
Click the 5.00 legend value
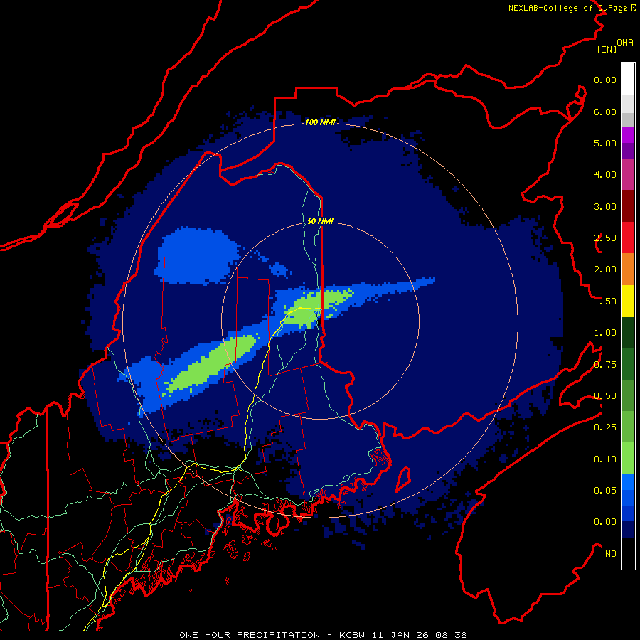point(604,143)
